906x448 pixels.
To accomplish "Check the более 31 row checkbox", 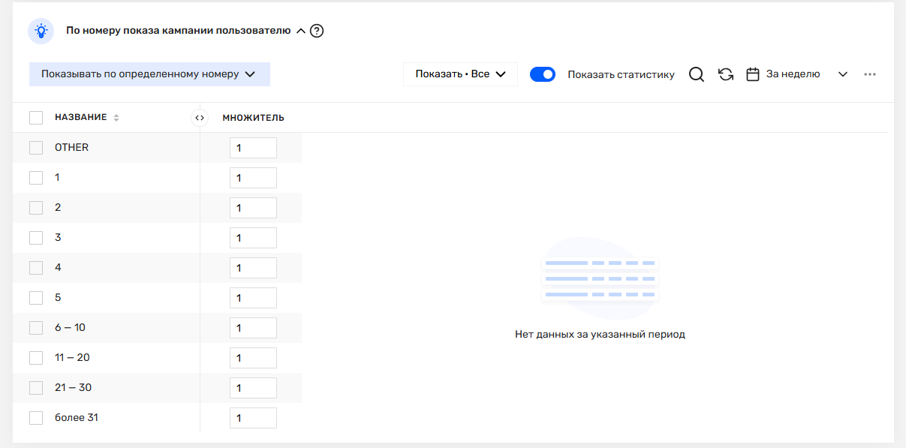I will (36, 418).
